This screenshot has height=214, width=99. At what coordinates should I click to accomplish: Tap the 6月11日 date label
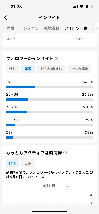point(49,186)
